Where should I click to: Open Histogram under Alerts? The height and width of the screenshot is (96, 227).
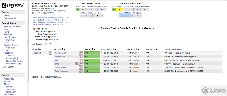11,92
